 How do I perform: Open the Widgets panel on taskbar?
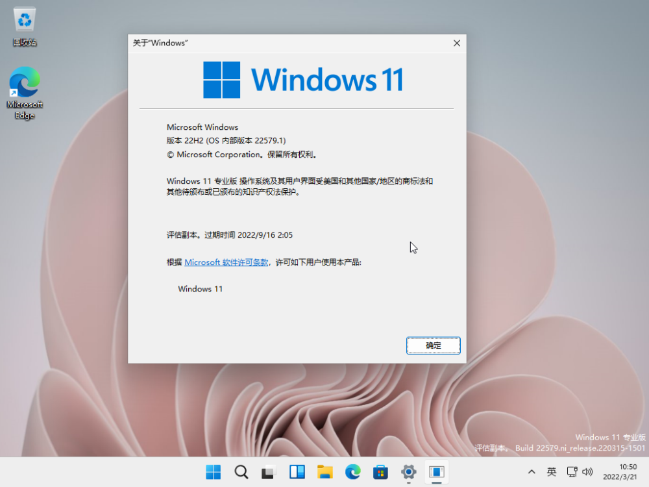(297, 471)
